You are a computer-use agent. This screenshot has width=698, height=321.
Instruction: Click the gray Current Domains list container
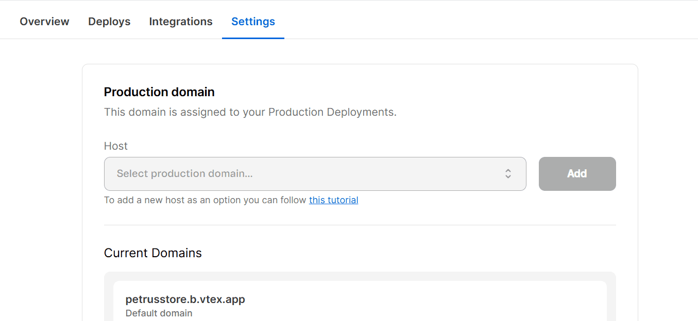611,298
